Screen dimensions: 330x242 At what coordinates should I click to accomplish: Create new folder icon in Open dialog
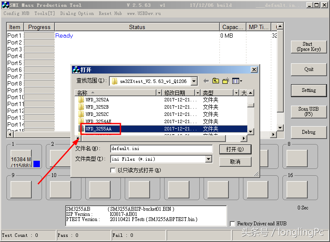click(225, 81)
